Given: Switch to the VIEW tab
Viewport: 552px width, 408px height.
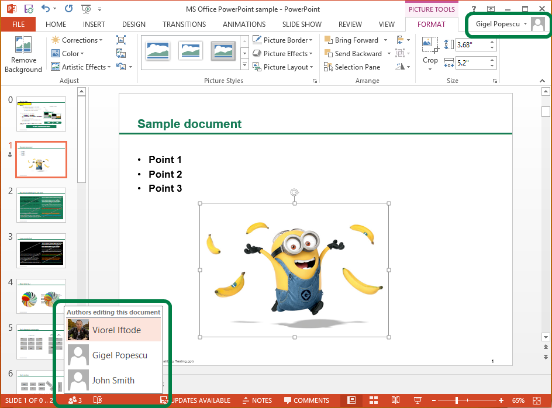Looking at the screenshot, I should pyautogui.click(x=387, y=25).
